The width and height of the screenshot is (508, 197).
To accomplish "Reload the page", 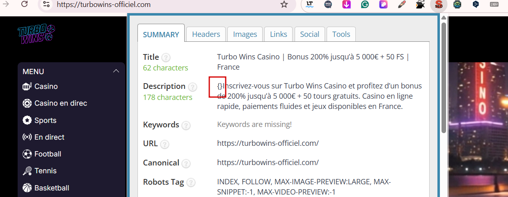I will (x=24, y=4).
